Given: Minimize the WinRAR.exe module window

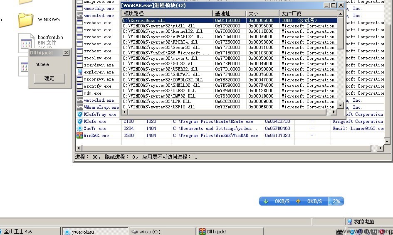Looking at the screenshot, I should click(x=326, y=5).
